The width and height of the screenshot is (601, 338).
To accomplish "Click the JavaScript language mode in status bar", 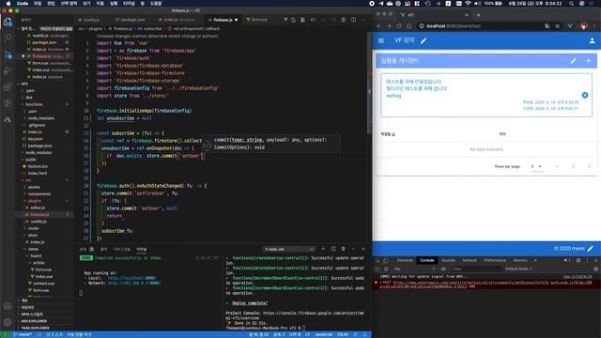I will click(x=323, y=334).
